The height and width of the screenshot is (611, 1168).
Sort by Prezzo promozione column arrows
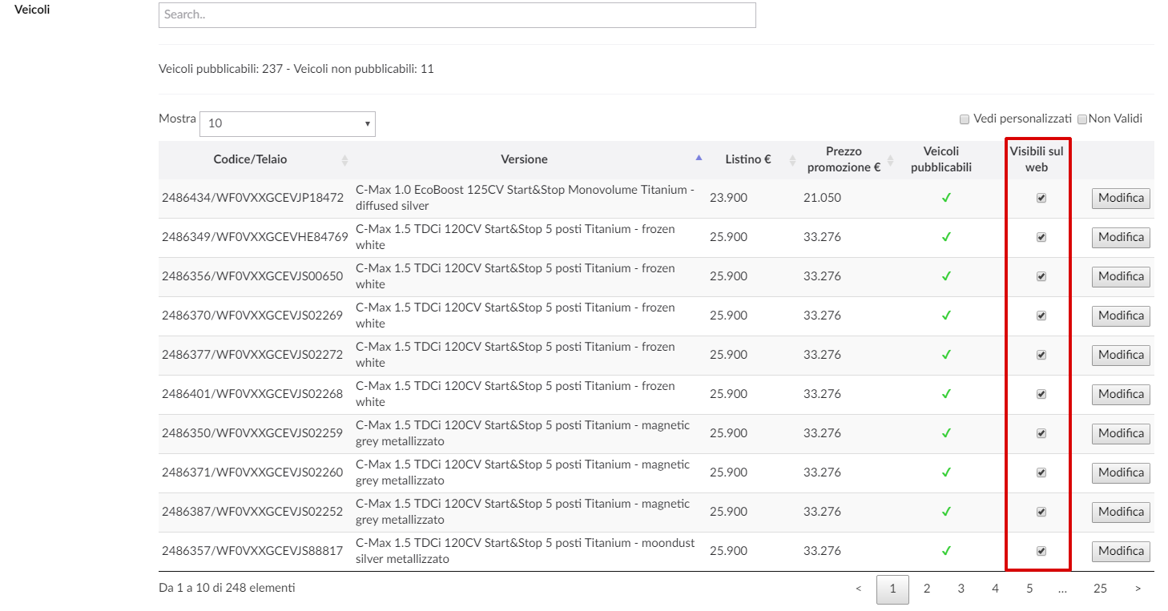click(x=890, y=160)
